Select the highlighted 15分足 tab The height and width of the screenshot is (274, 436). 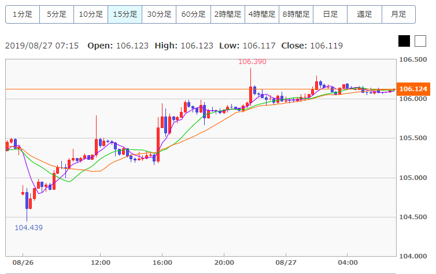125,14
